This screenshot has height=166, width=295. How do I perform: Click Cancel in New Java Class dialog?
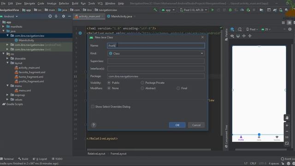coord(196,125)
